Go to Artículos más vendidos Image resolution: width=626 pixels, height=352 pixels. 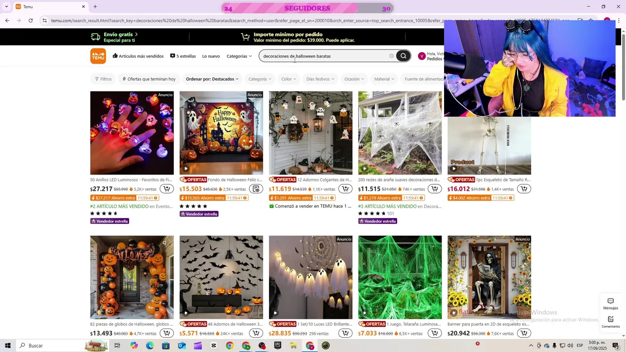(x=138, y=56)
